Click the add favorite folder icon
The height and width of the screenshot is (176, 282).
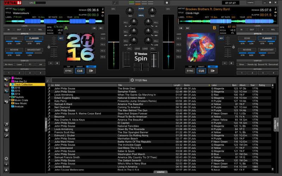6,80
